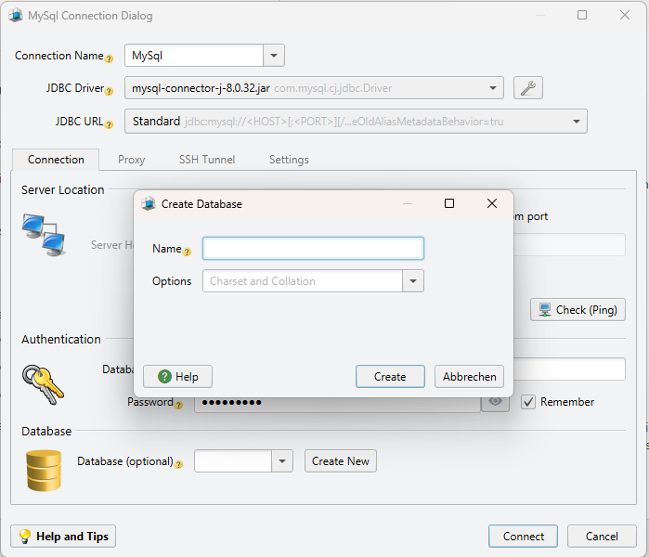
Task: Click the Create New database button
Action: click(x=341, y=461)
